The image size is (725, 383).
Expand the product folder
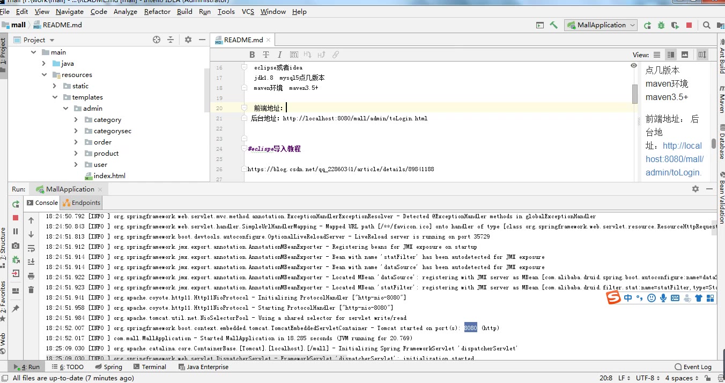click(76, 154)
